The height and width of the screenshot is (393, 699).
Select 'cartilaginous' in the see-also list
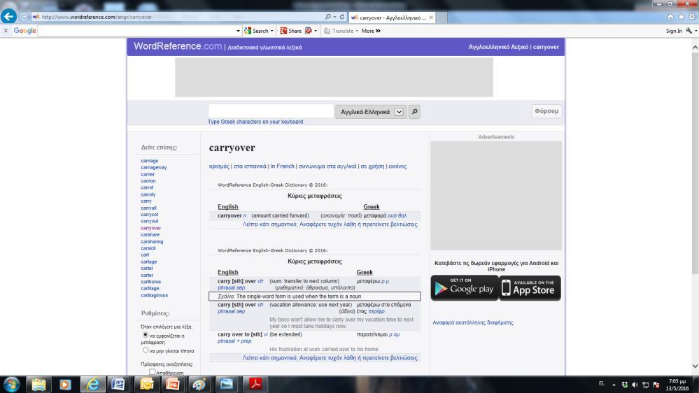pos(154,295)
